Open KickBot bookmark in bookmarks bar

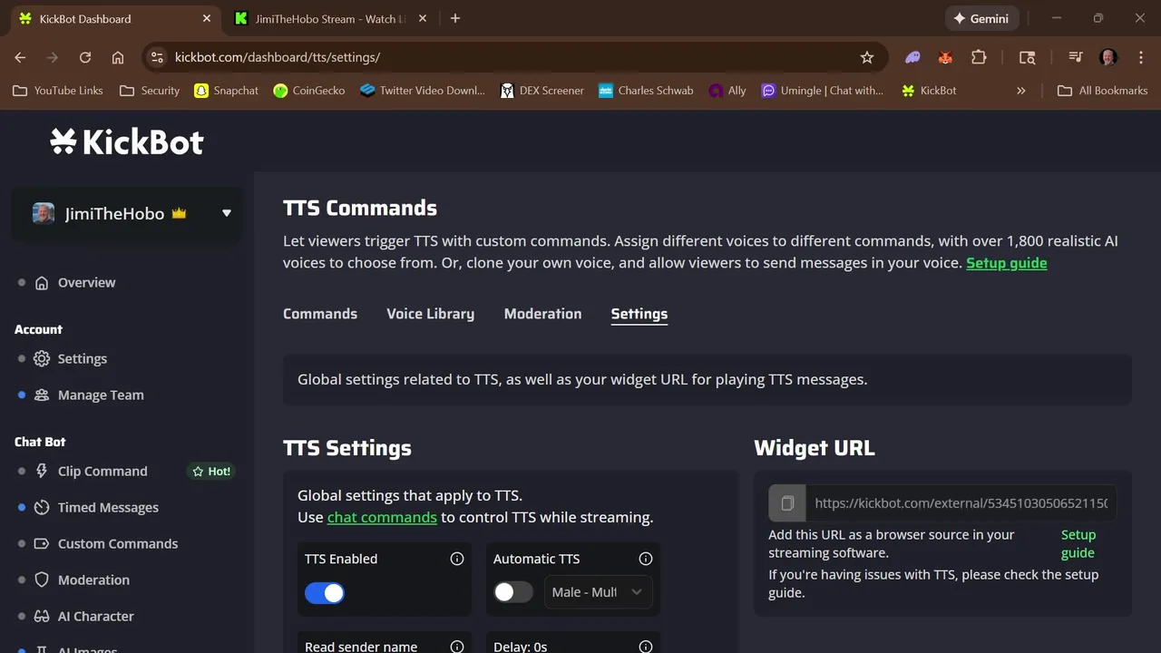[929, 91]
